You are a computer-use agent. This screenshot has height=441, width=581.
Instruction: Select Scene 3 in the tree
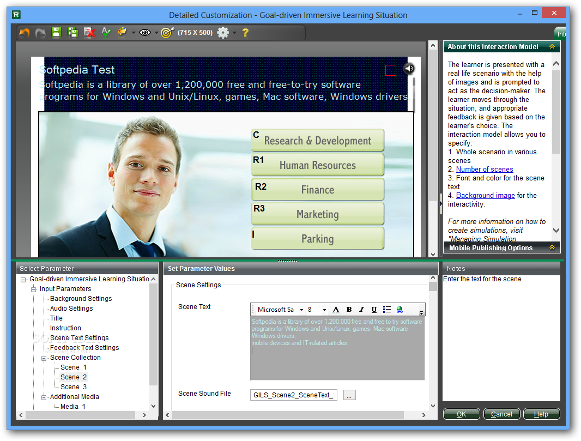coord(74,387)
